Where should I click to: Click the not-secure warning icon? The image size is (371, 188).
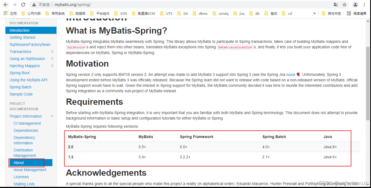tap(34, 5)
